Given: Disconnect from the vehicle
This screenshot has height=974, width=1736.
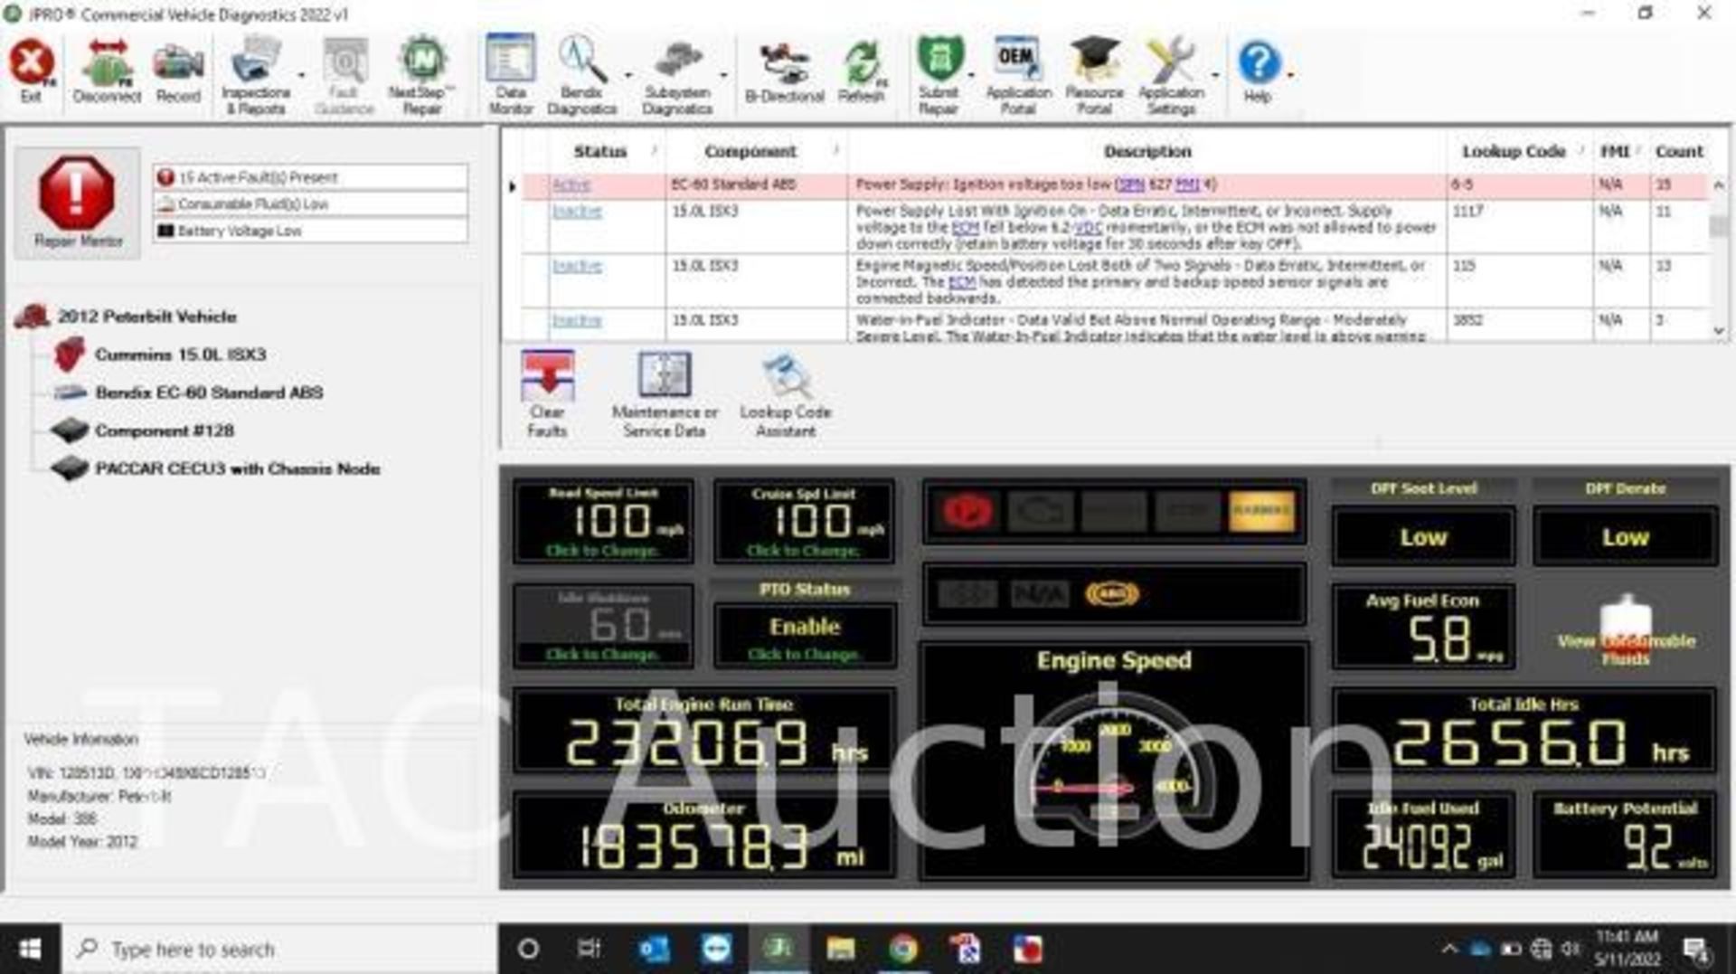Looking at the screenshot, I should pyautogui.click(x=107, y=72).
